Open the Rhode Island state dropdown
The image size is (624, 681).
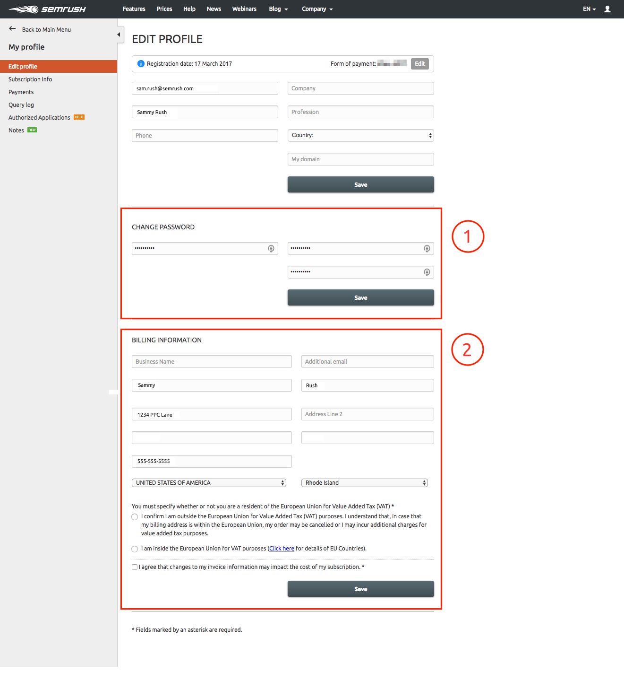[x=365, y=483]
